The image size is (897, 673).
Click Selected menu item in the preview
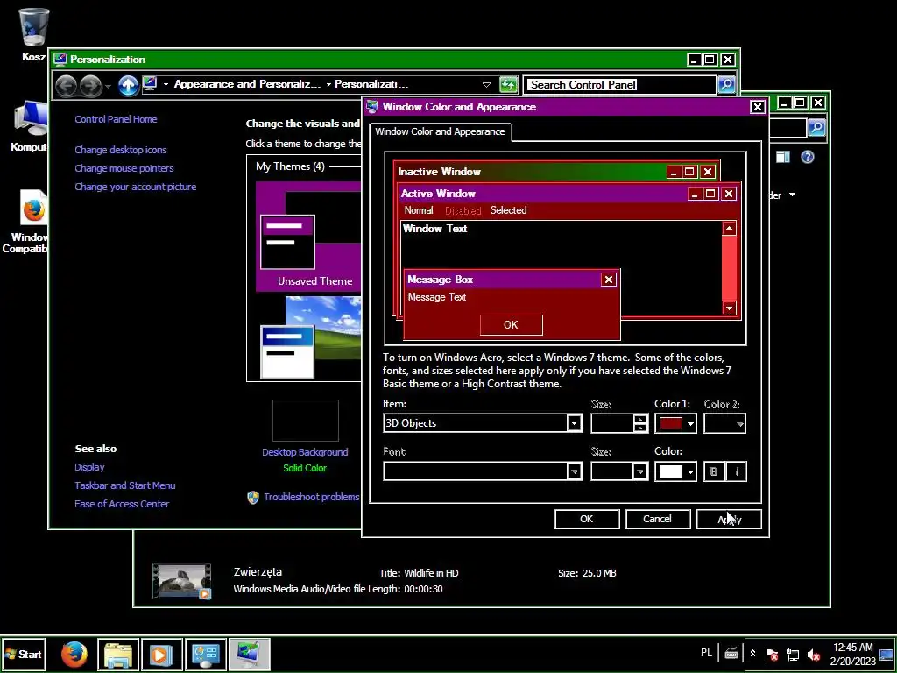(x=508, y=210)
